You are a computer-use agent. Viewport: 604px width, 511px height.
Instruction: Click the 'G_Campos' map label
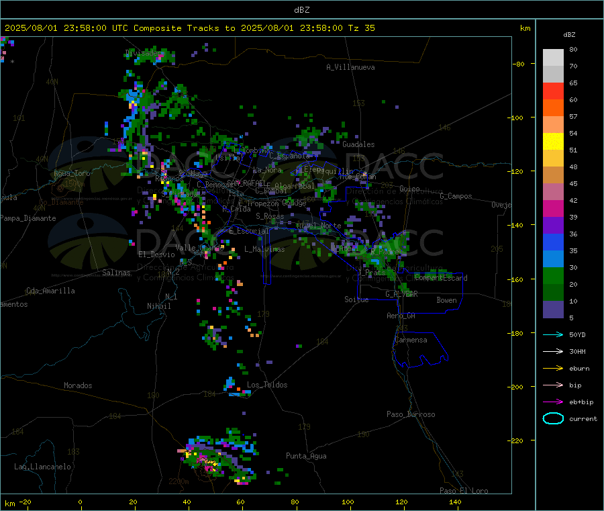point(456,196)
